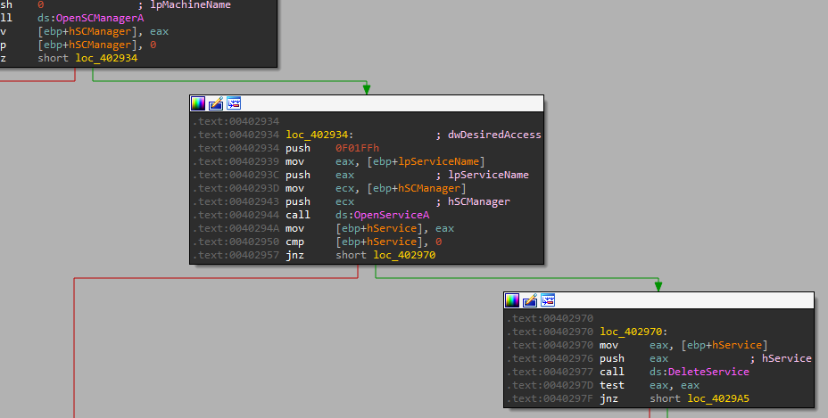Select jump target loc_402970 in jnz instruction

click(404, 255)
